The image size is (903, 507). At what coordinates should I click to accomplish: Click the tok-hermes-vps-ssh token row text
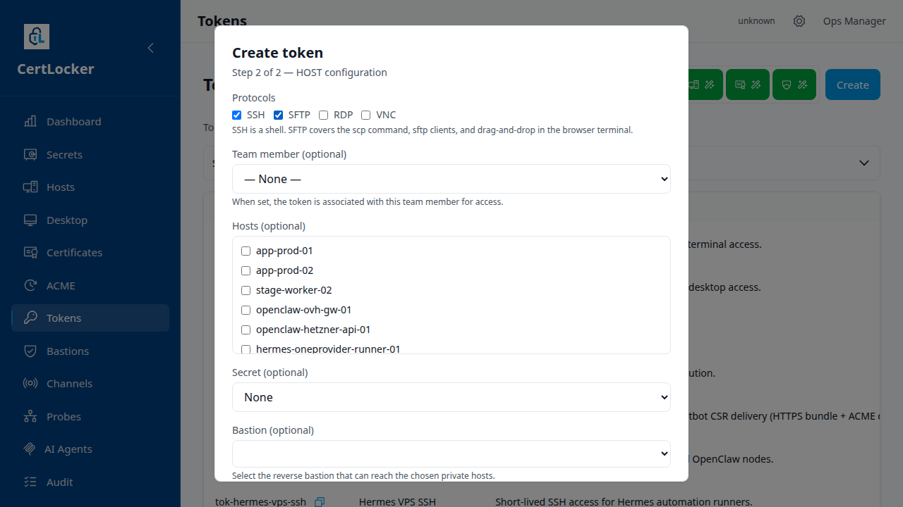point(260,502)
